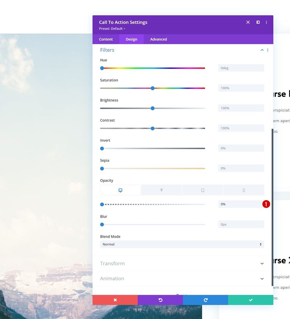Screen dimensions: 290x319
Task: Switch to the Advanced tab
Action: [159, 39]
